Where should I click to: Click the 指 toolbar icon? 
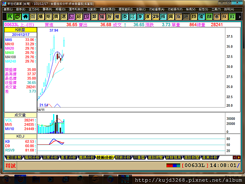click(178, 17)
